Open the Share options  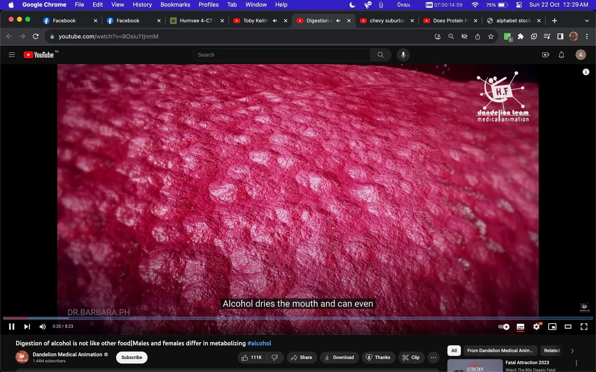tap(302, 357)
